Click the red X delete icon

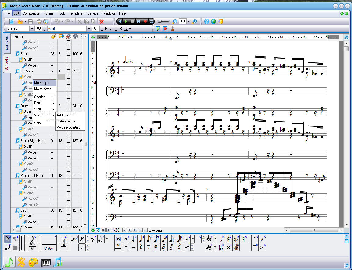pos(102,21)
